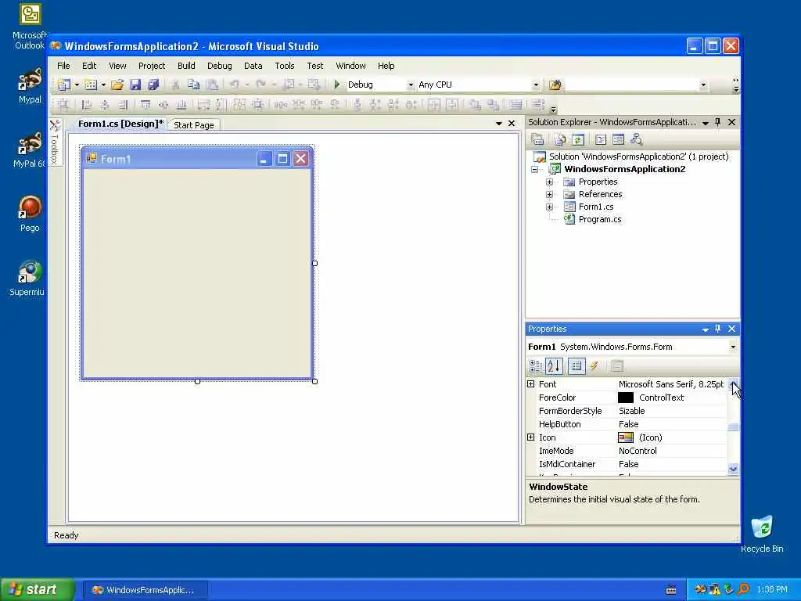Select the Solution 'WindowsFormsApplication2' root node

(x=638, y=157)
